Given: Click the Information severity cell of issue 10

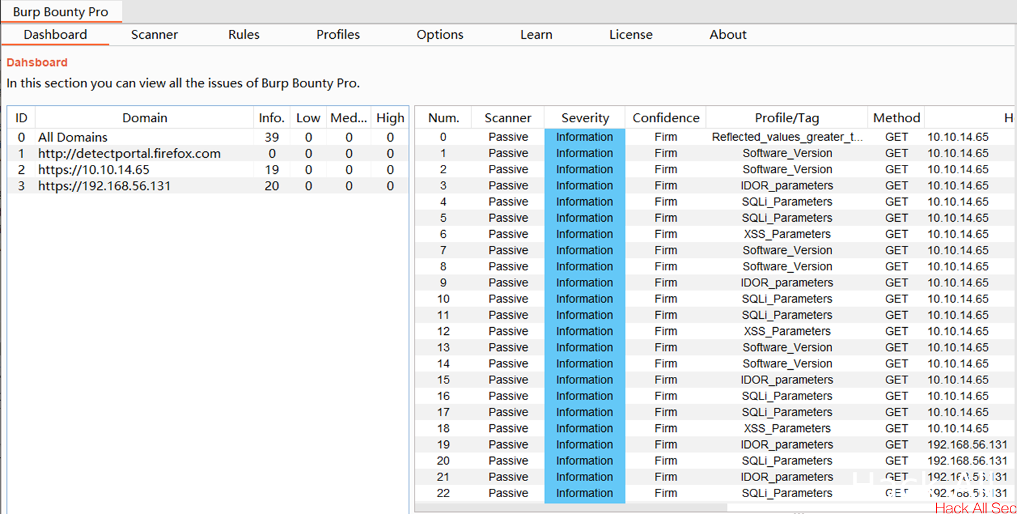Looking at the screenshot, I should (584, 299).
